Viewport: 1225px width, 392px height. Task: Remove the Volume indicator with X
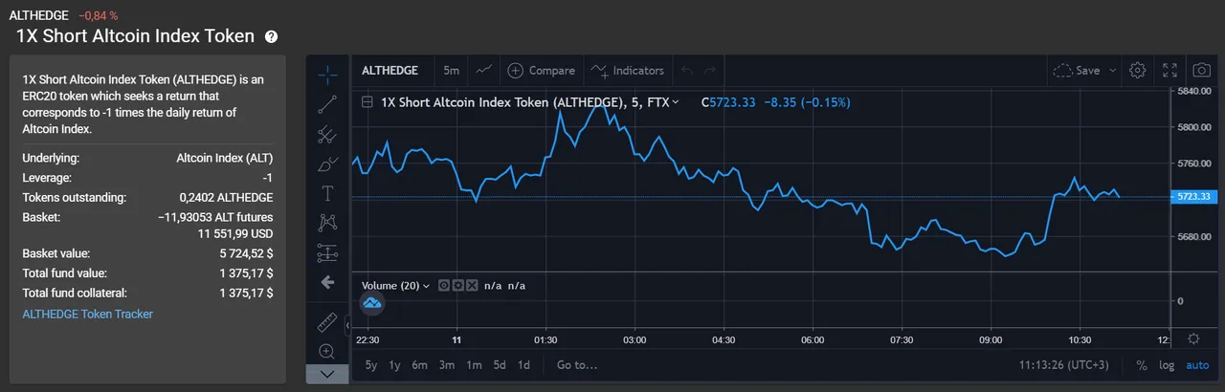click(471, 285)
